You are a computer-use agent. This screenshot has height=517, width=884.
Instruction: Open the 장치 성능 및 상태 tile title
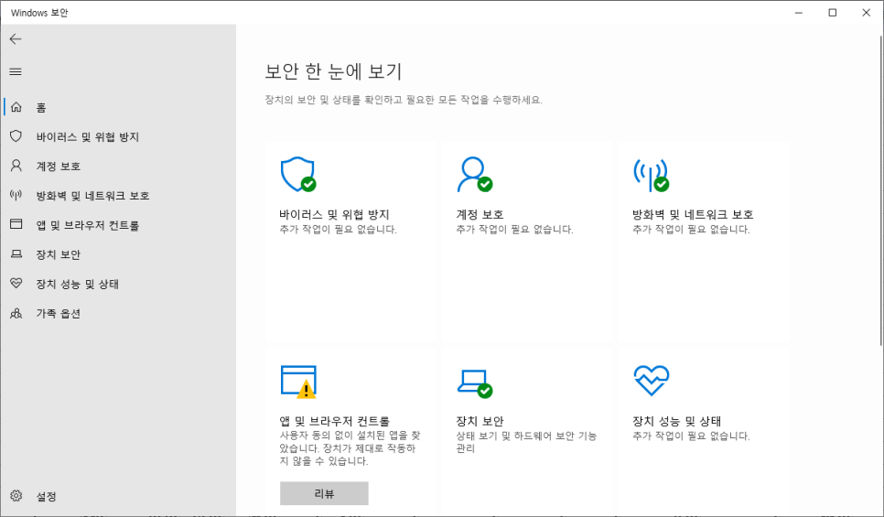click(x=676, y=421)
